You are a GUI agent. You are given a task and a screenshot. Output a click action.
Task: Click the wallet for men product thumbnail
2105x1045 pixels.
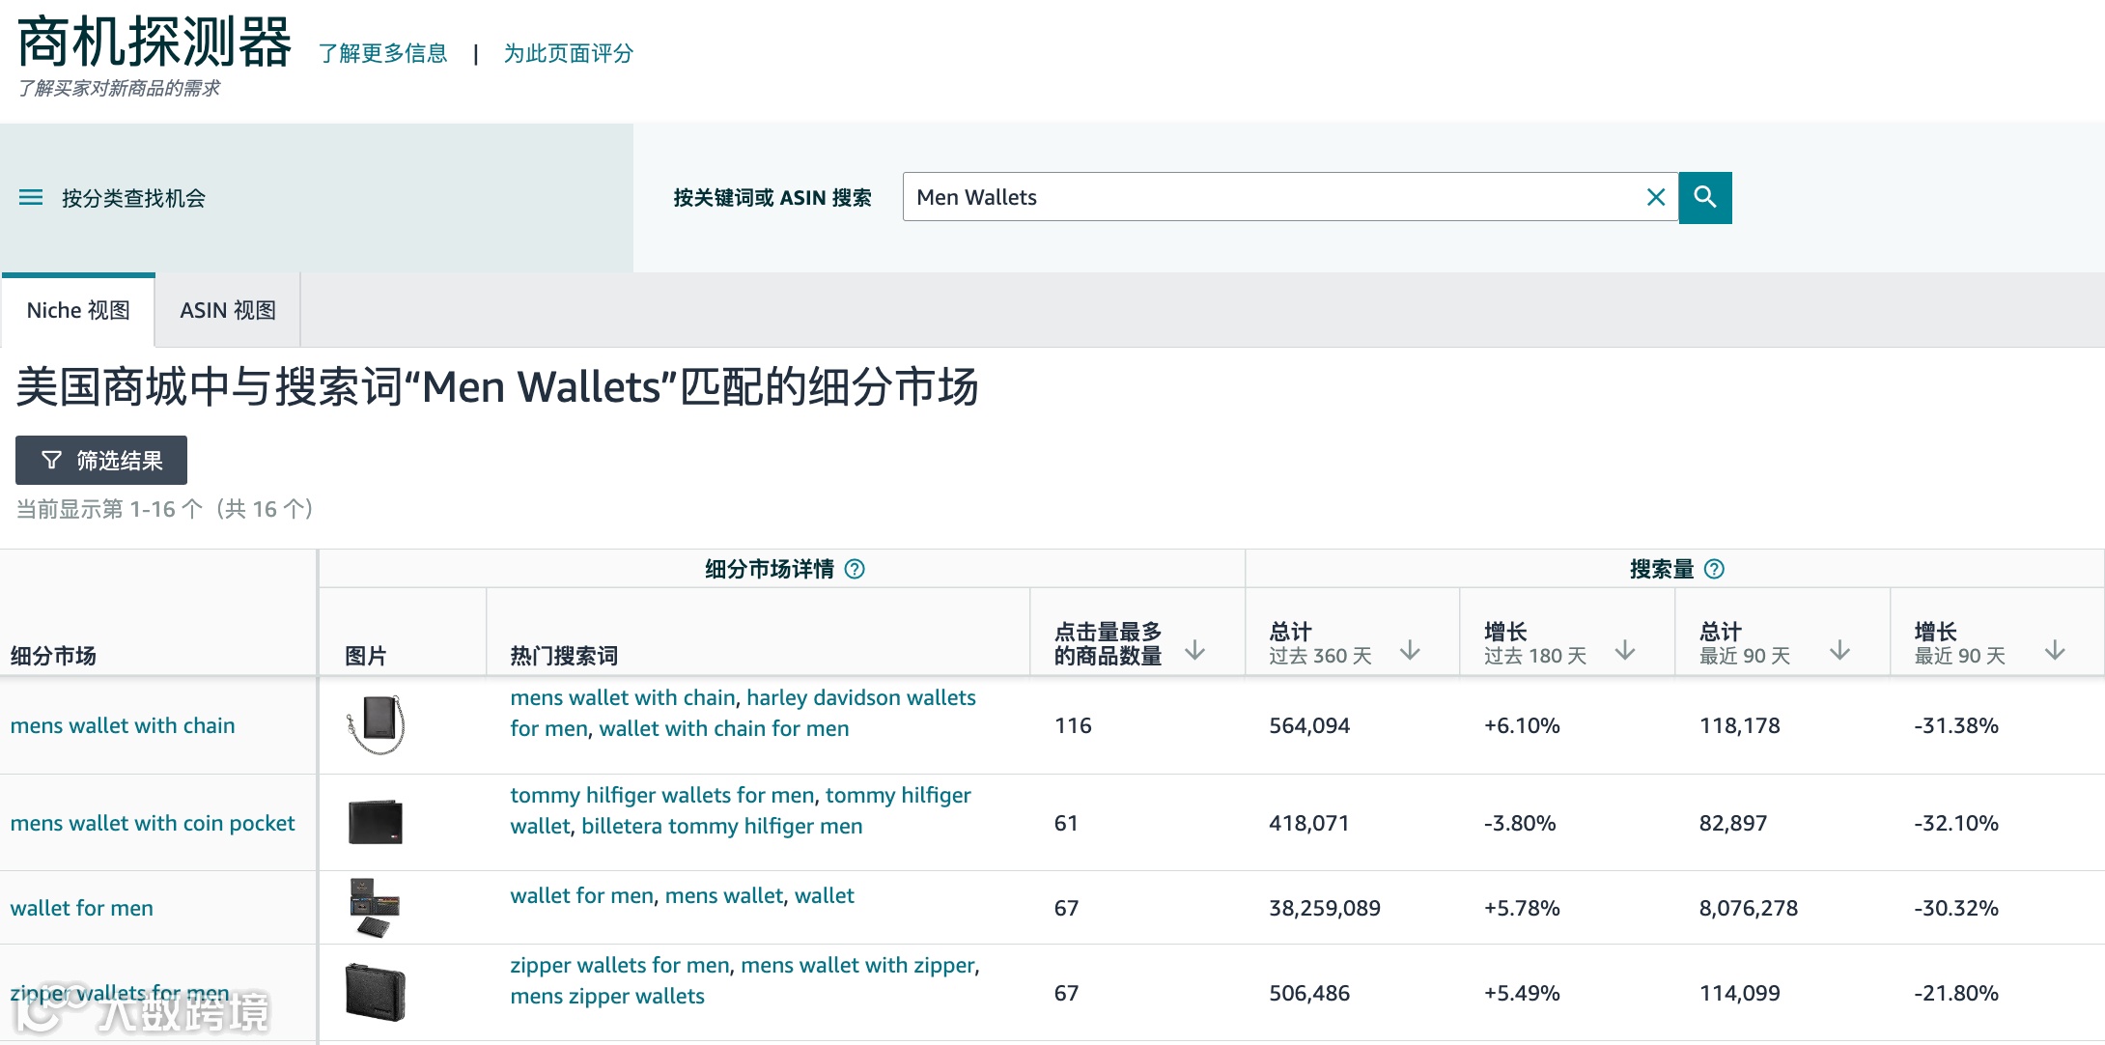coord(375,908)
